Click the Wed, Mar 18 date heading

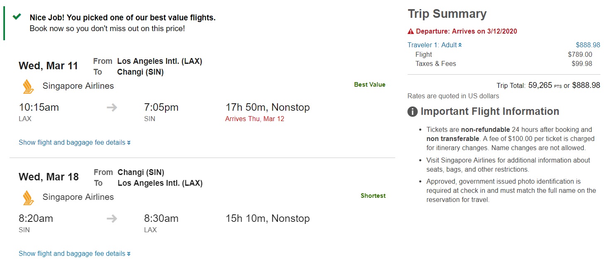coord(49,177)
